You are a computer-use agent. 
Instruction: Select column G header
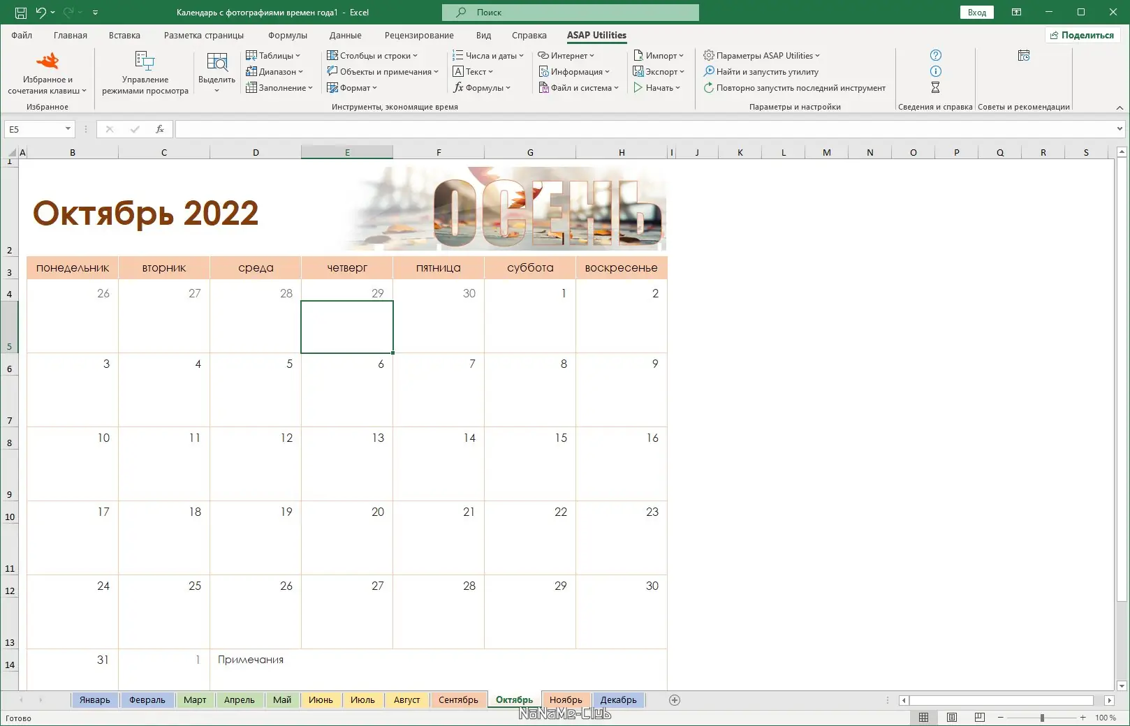(530, 152)
